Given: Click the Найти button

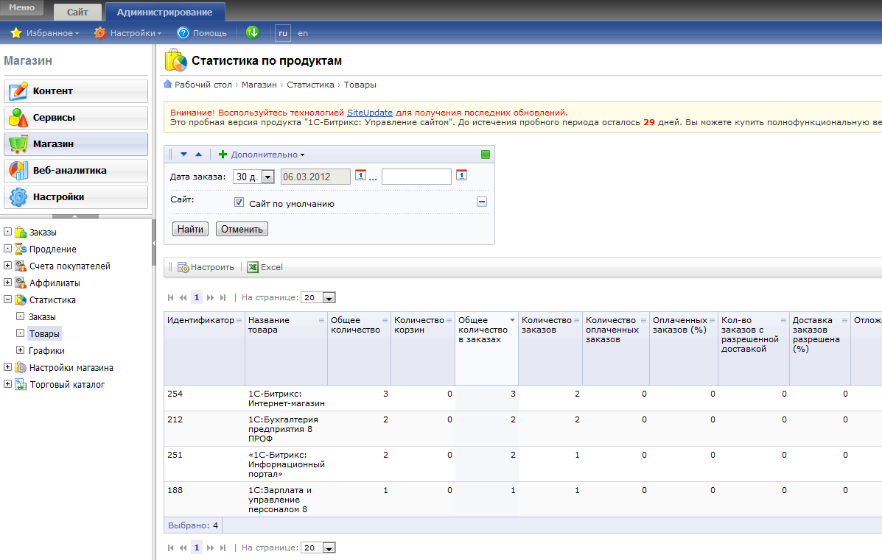Looking at the screenshot, I should (x=190, y=229).
